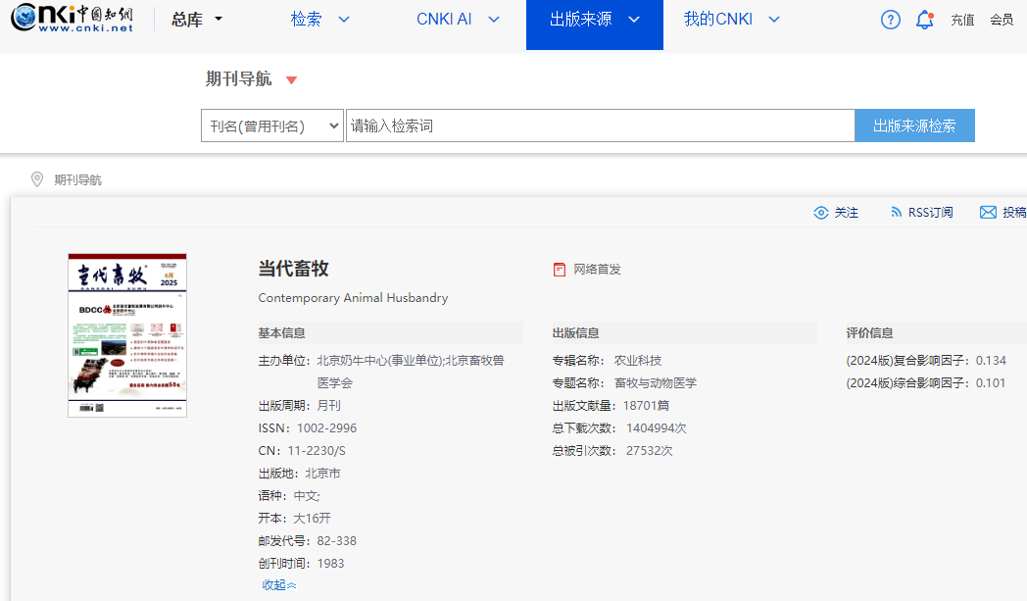This screenshot has height=601, width=1027.
Task: Click the ISSN value 1002-2996
Action: coord(327,428)
